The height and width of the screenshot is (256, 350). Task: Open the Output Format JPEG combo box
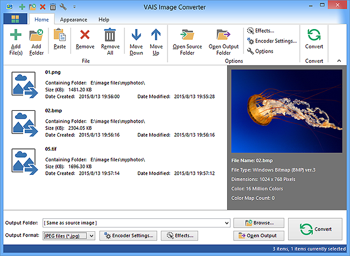click(x=69, y=236)
